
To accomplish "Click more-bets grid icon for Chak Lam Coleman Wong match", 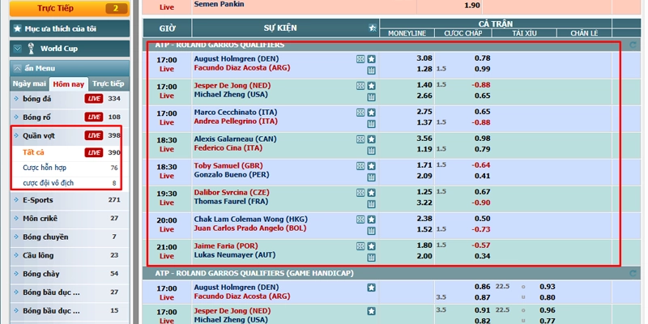I will [x=360, y=220].
